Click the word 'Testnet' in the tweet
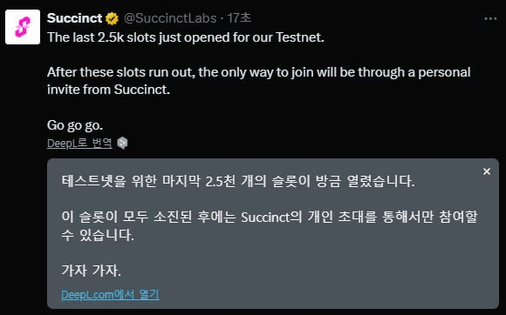Viewport: 506px width, 315px height. (x=298, y=37)
